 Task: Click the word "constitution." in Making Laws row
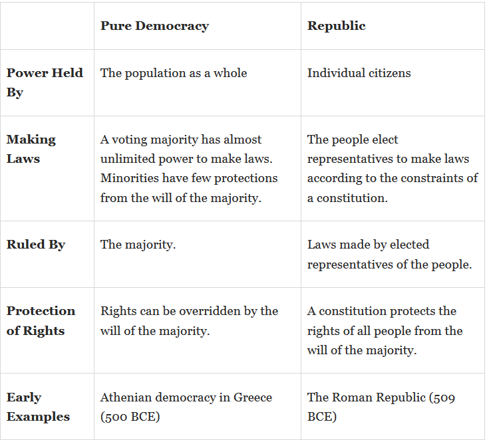pyautogui.click(x=354, y=198)
